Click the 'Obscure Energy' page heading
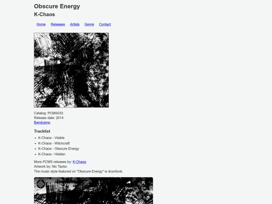 [57, 6]
